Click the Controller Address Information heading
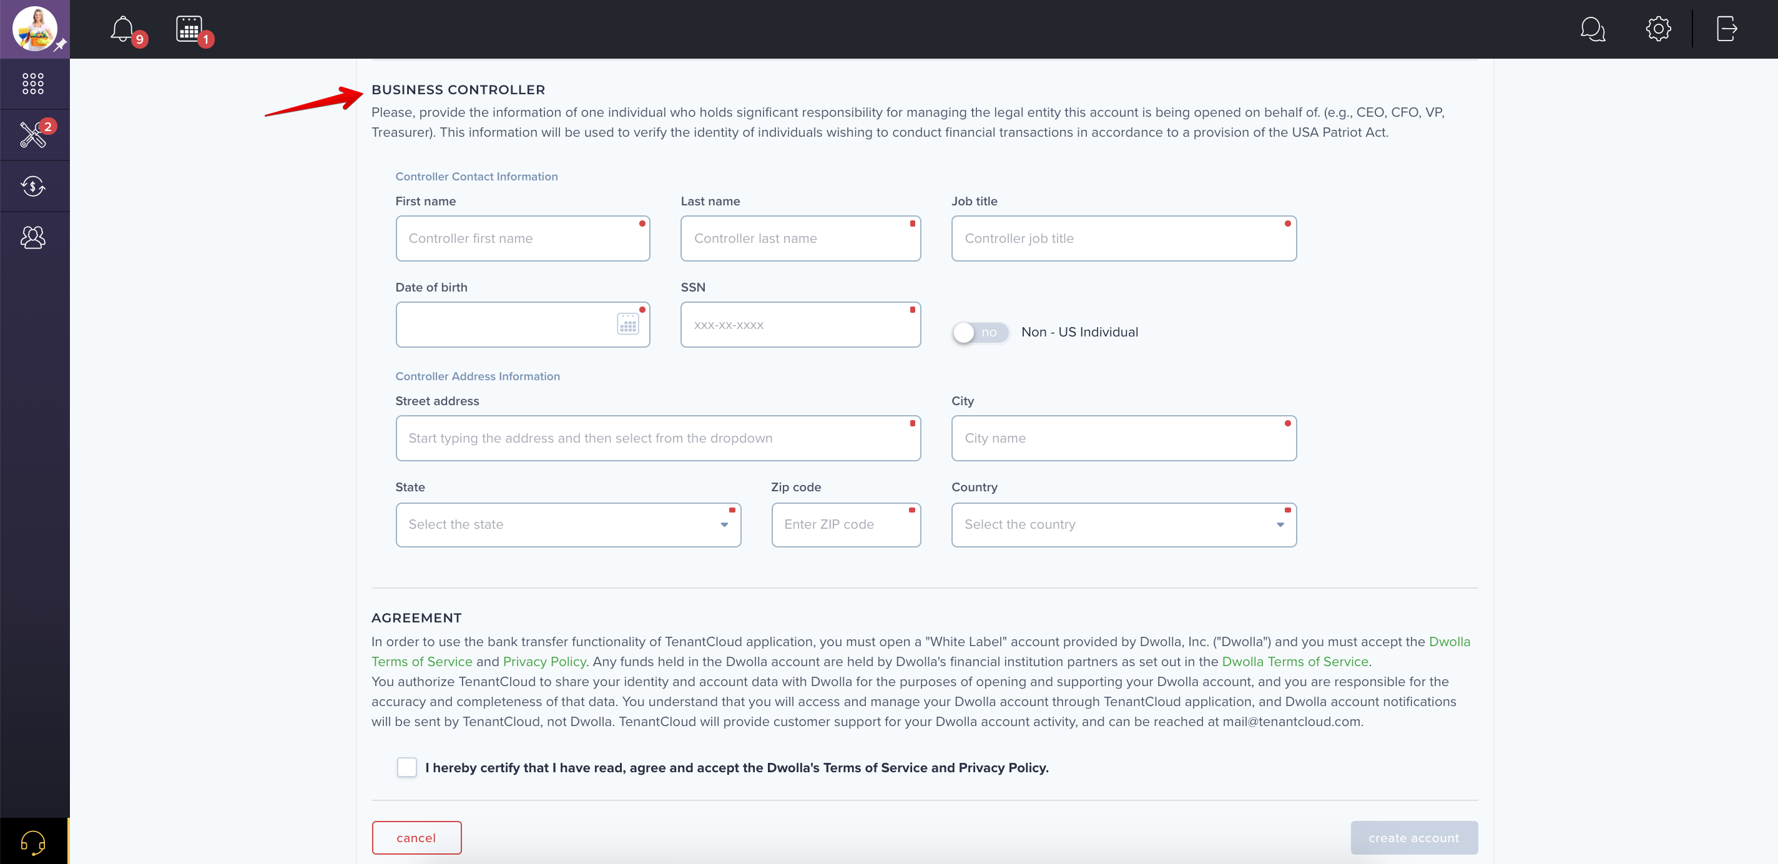1778x864 pixels. pyautogui.click(x=478, y=376)
